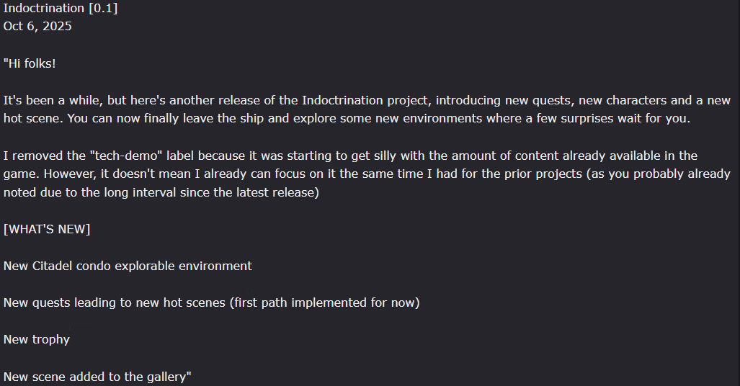Click the "Hi folks!" greeting
The width and height of the screenshot is (740, 386).
[30, 63]
